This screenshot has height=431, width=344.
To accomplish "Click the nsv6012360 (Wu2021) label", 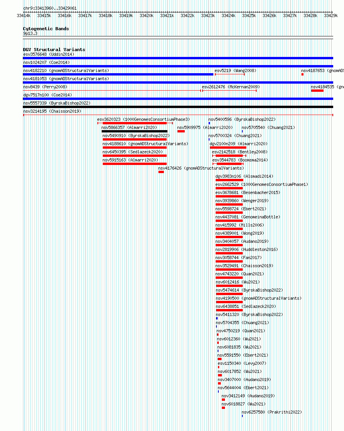I will pyautogui.click(x=239, y=339).
